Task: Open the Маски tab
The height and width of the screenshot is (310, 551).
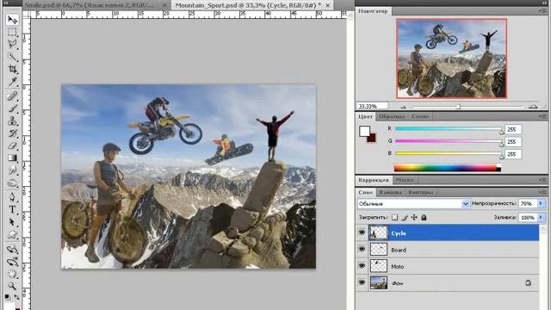Action: click(405, 180)
